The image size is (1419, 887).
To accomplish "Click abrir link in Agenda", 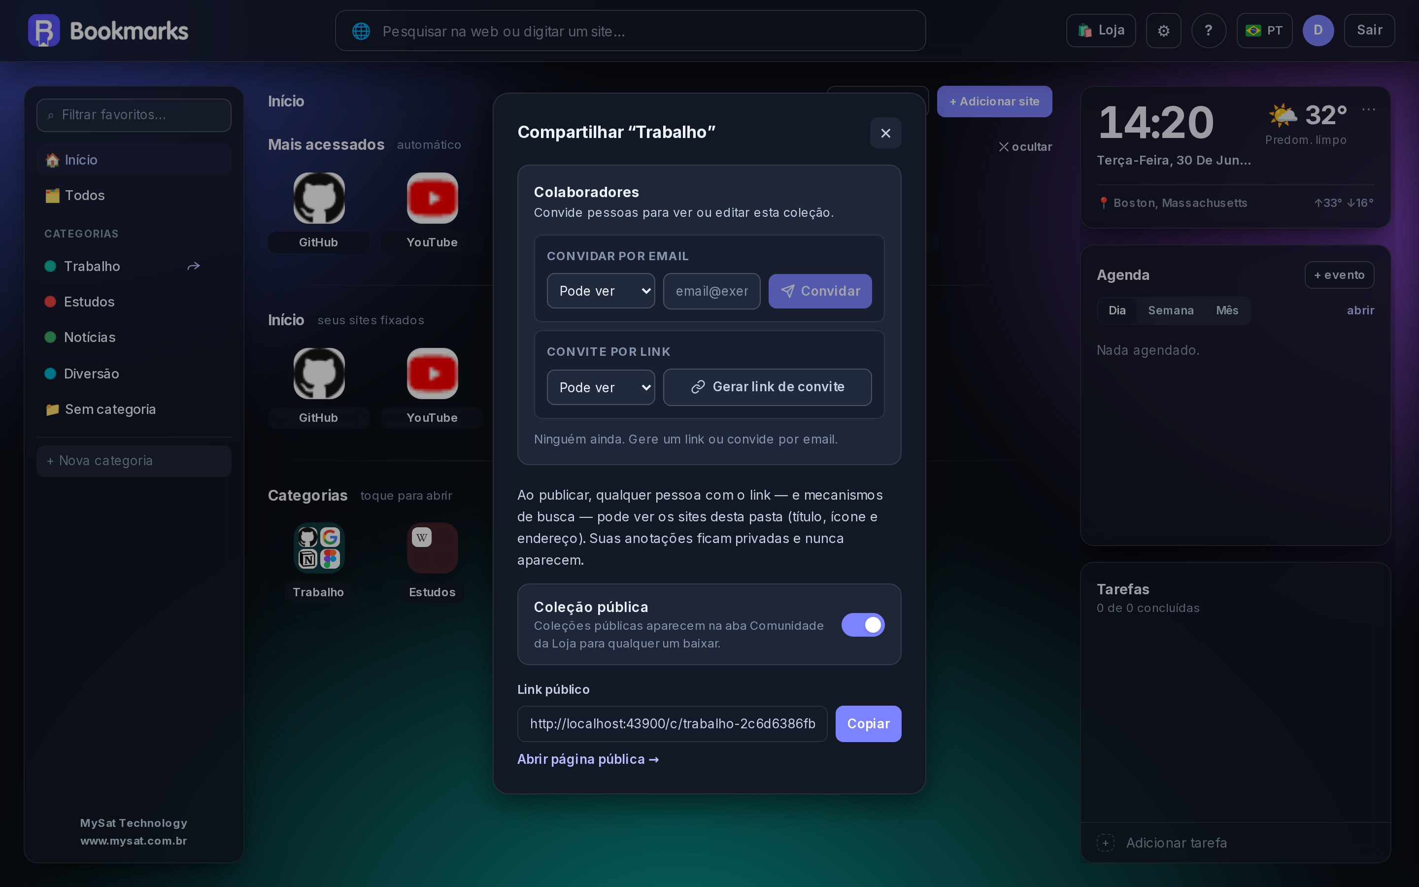I will pos(1360,310).
